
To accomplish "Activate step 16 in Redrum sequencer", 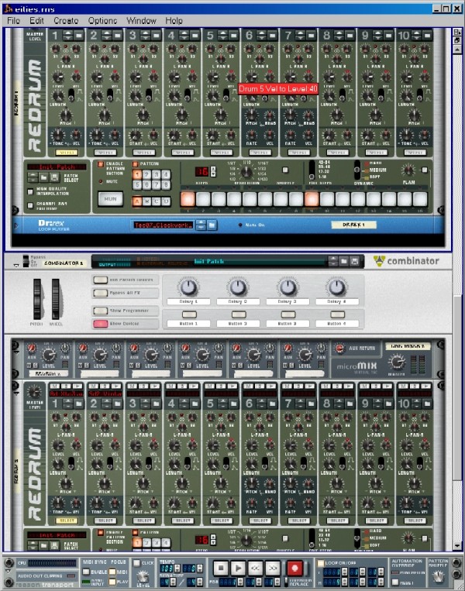I will (x=420, y=199).
